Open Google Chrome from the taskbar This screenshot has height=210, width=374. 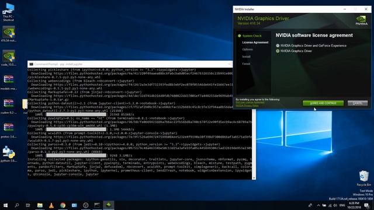[x=63, y=205]
